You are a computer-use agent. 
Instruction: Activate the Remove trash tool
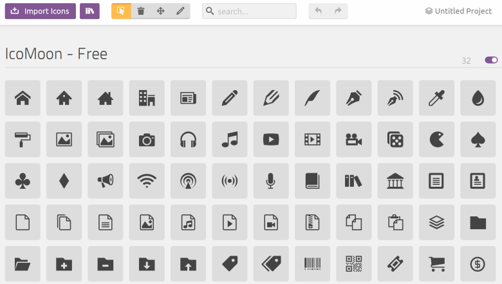(141, 11)
